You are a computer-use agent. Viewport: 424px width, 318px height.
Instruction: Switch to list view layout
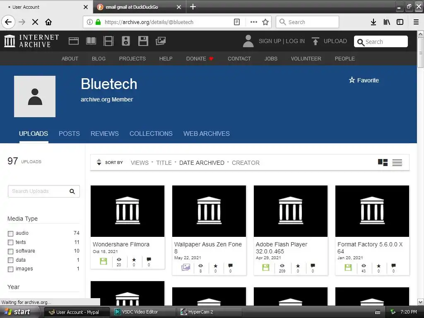(397, 162)
